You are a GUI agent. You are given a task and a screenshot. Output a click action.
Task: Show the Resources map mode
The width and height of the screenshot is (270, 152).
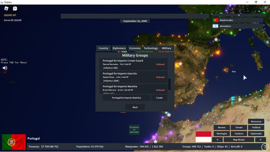[256, 122]
